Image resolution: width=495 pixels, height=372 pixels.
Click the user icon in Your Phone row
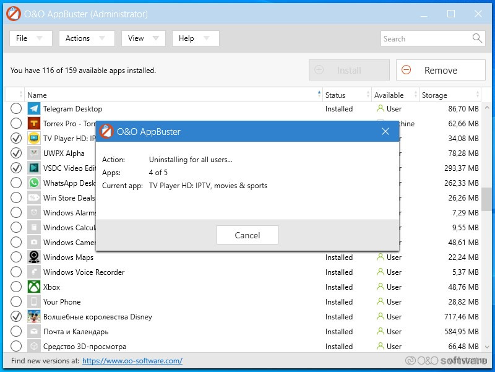[x=381, y=301]
